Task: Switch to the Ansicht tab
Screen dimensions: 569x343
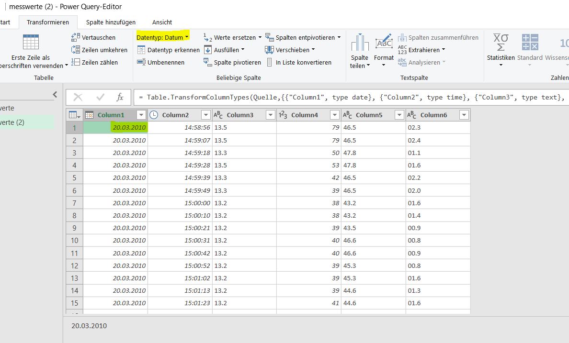Action: click(162, 22)
